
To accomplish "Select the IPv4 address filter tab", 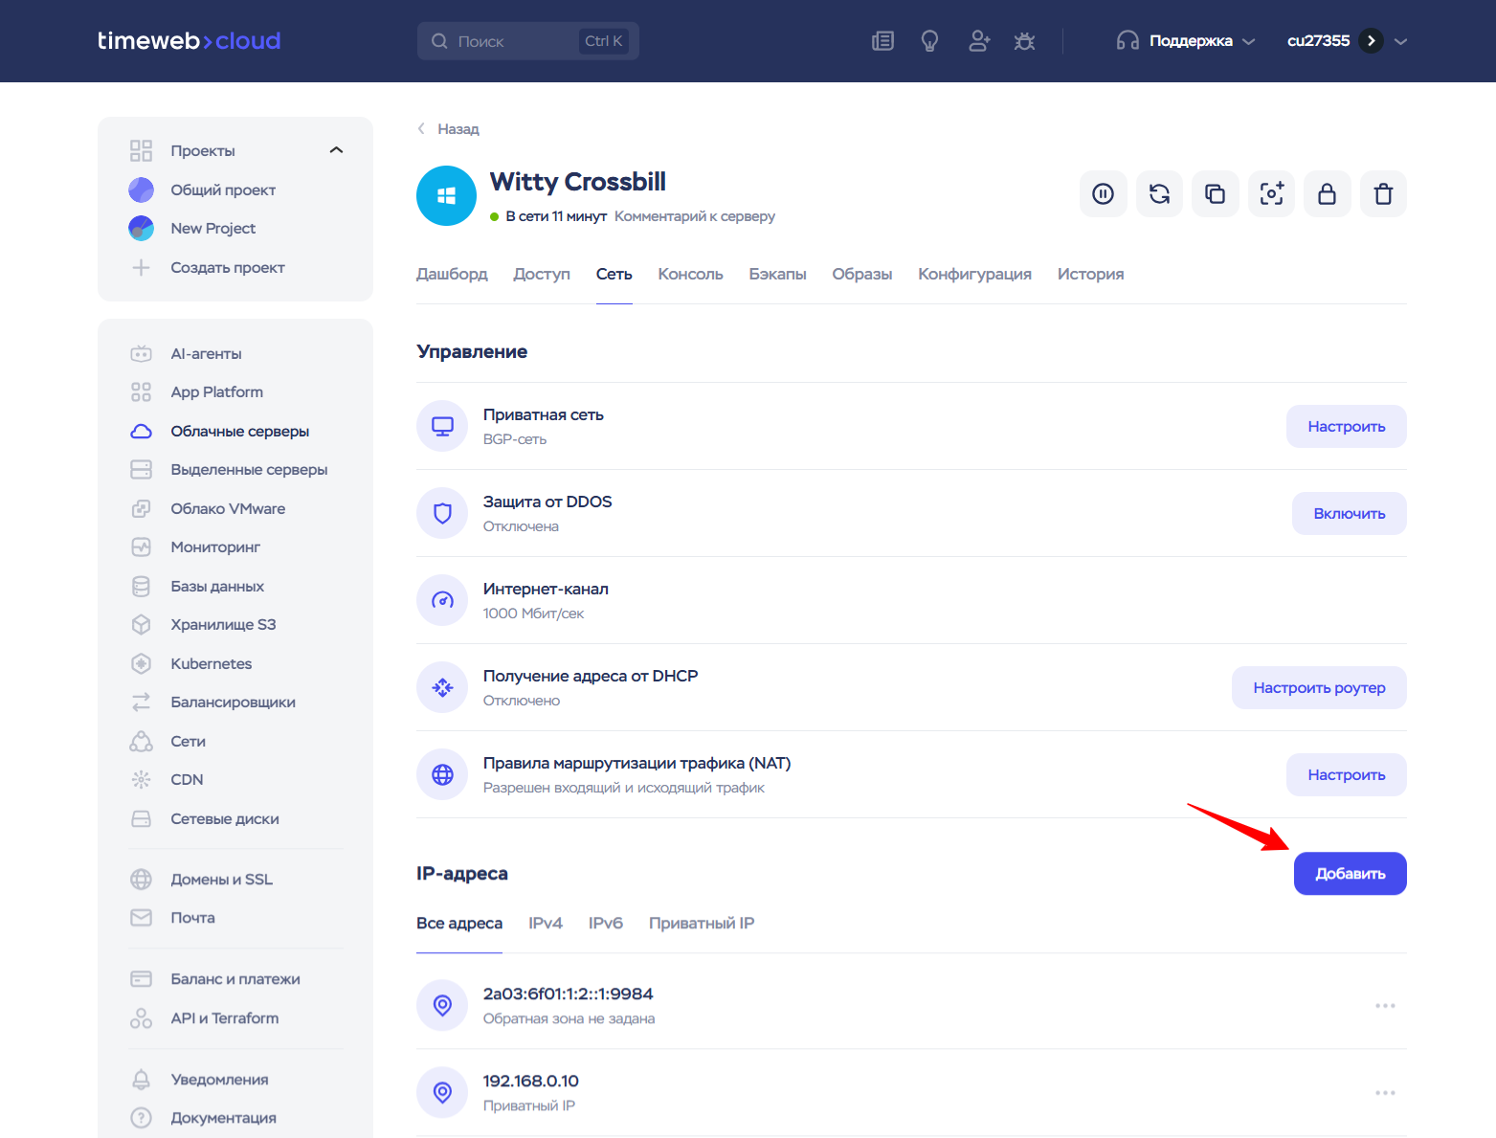I will point(545,924).
